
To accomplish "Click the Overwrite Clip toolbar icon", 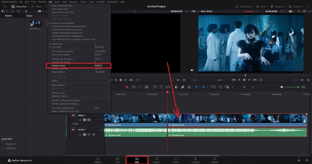I will coord(161,87).
